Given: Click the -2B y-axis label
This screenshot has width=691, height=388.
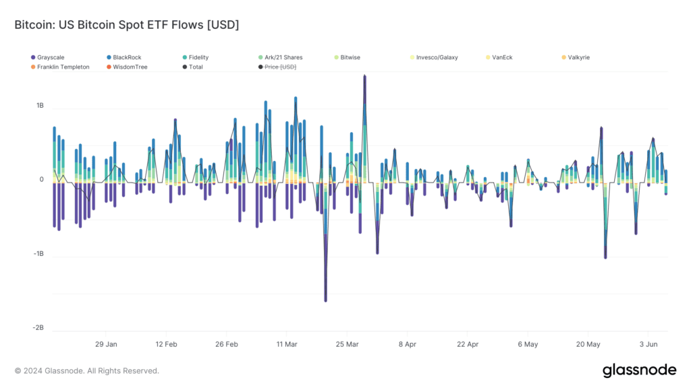Looking at the screenshot, I should [38, 328].
